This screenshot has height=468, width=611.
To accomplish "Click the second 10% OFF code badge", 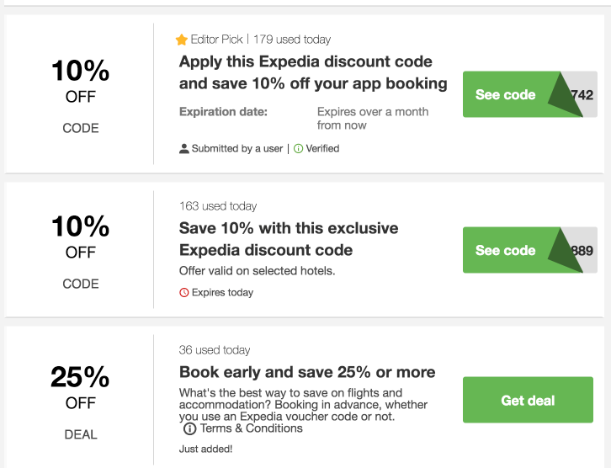I will (80, 248).
